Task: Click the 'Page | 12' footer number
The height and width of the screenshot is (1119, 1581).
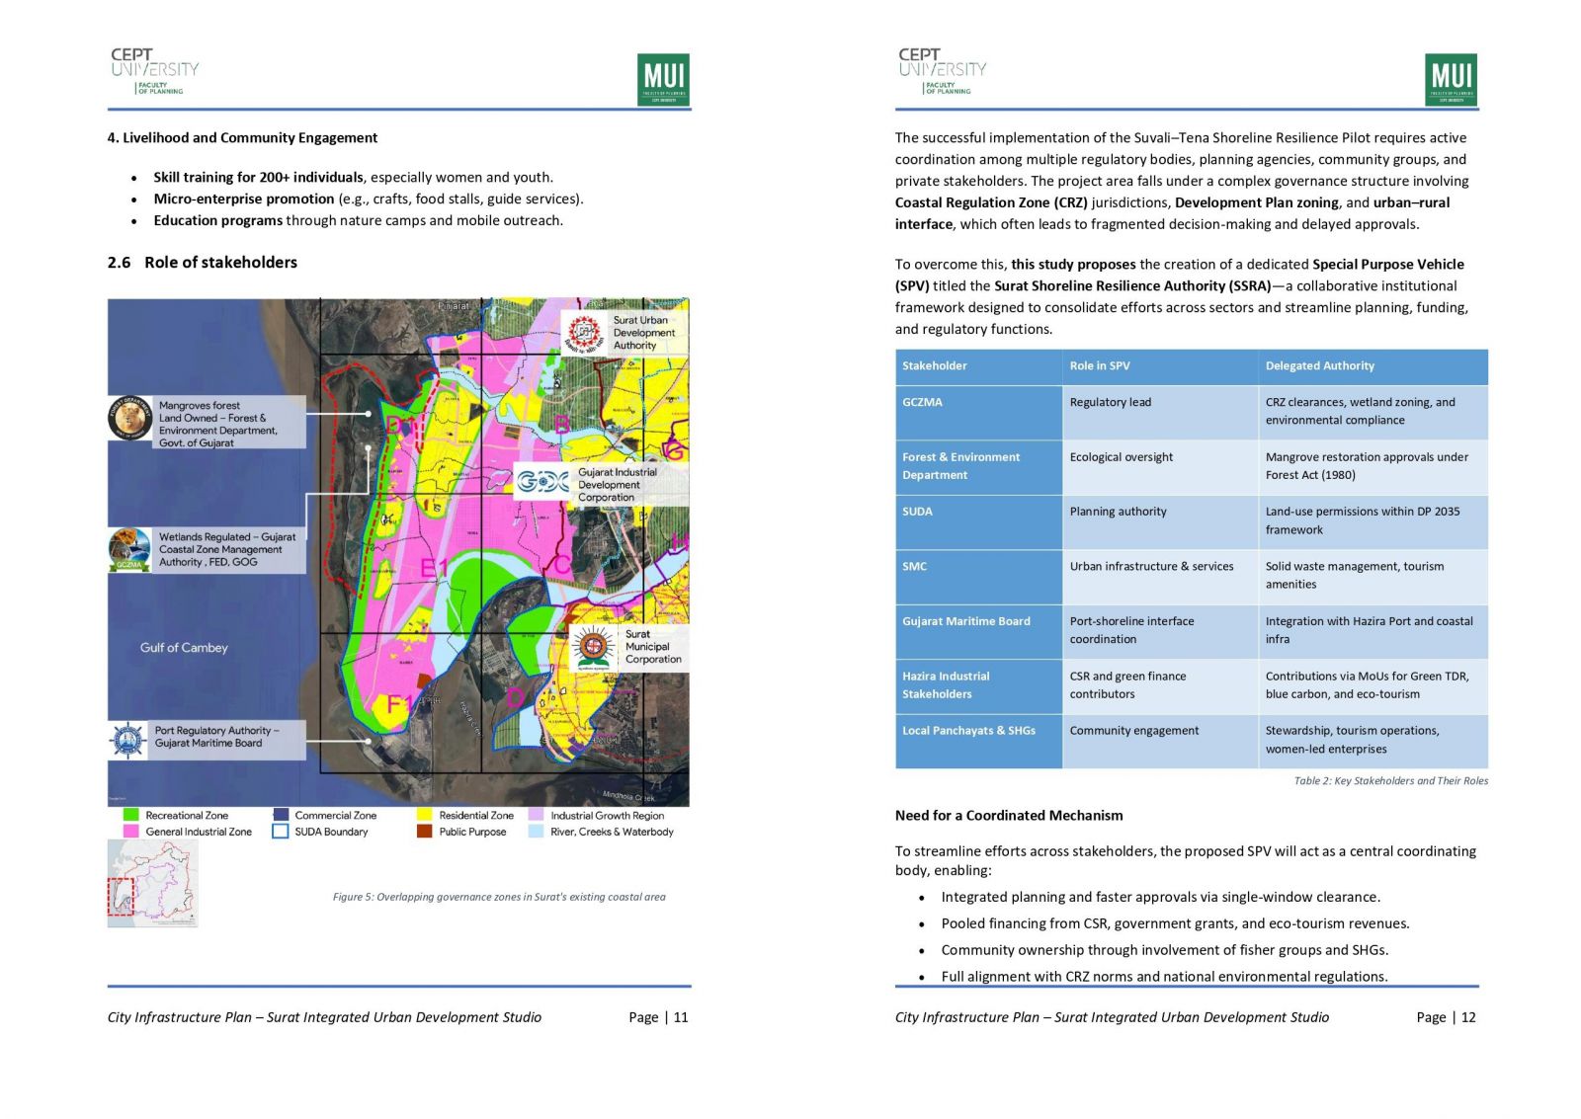Action: pos(1446,1017)
